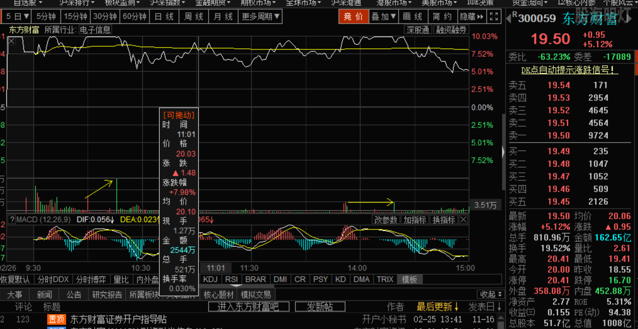The height and width of the screenshot is (329, 638).
Task: Open the 研究报告 research tab
Action: click(x=107, y=294)
